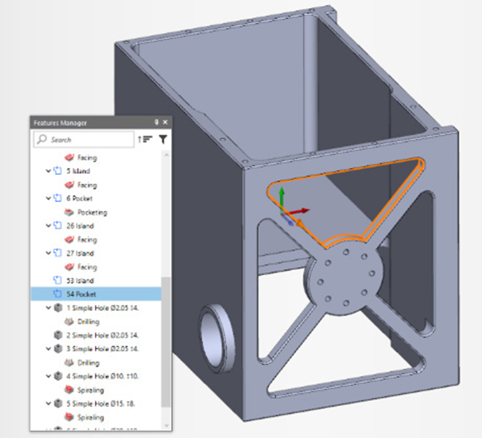
Task: Select the 53 Island feature
Action: 80,281
